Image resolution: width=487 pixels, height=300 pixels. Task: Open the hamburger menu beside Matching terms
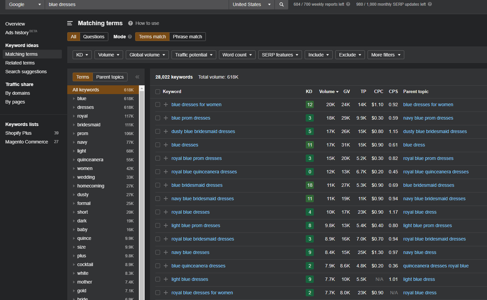[70, 23]
